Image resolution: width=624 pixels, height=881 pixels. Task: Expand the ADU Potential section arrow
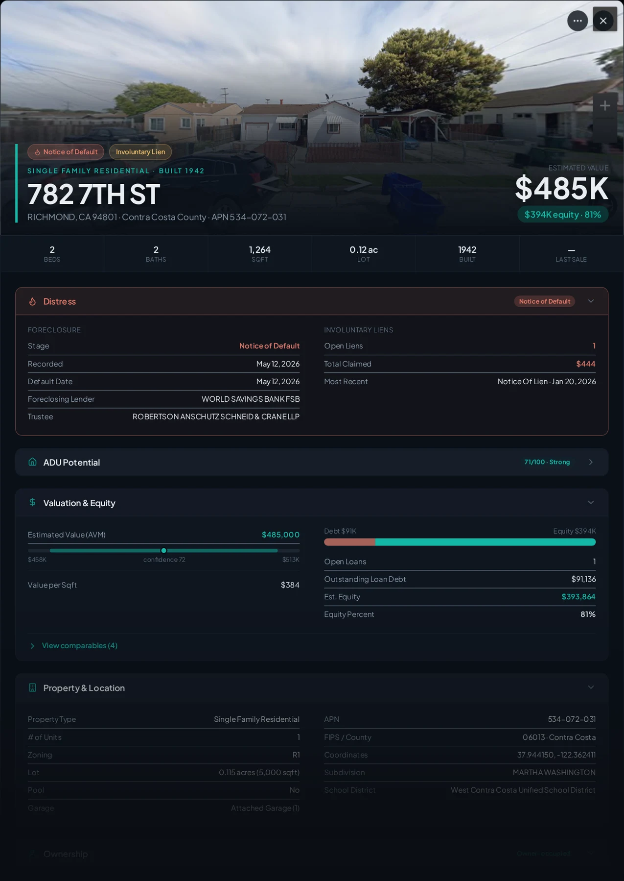click(x=591, y=462)
